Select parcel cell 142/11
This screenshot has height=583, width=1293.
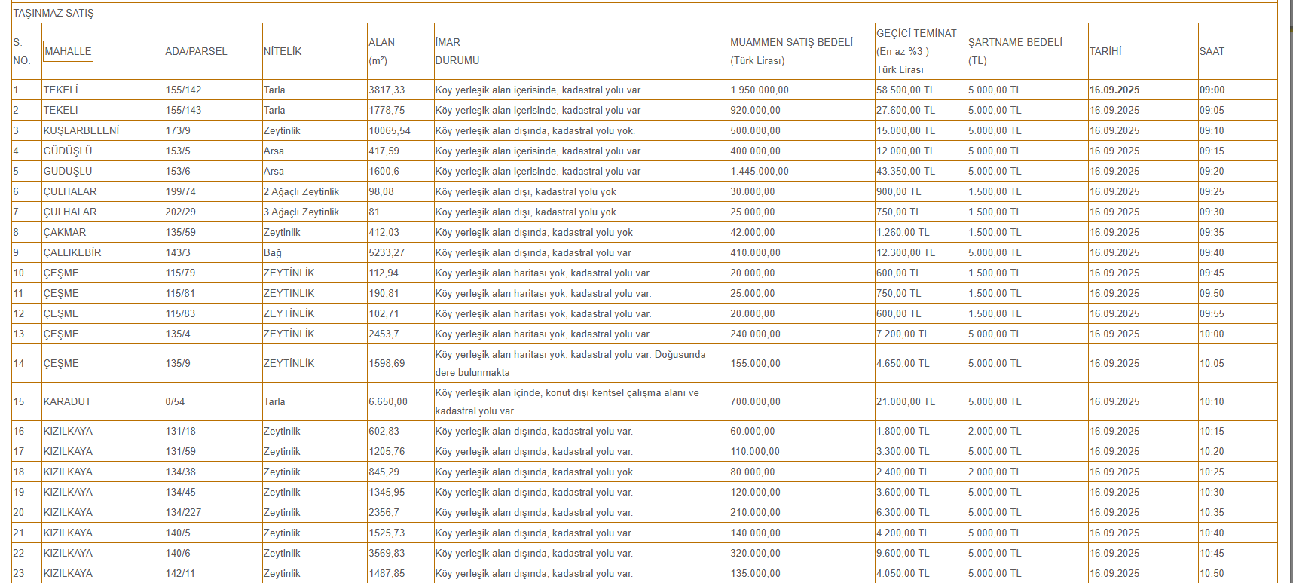coord(180,573)
